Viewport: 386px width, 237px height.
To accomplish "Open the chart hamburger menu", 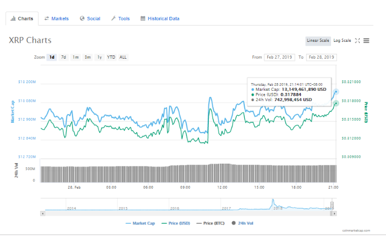I will point(366,41).
